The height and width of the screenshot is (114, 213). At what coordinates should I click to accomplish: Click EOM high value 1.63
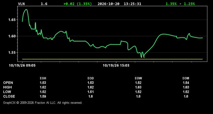click(186, 87)
